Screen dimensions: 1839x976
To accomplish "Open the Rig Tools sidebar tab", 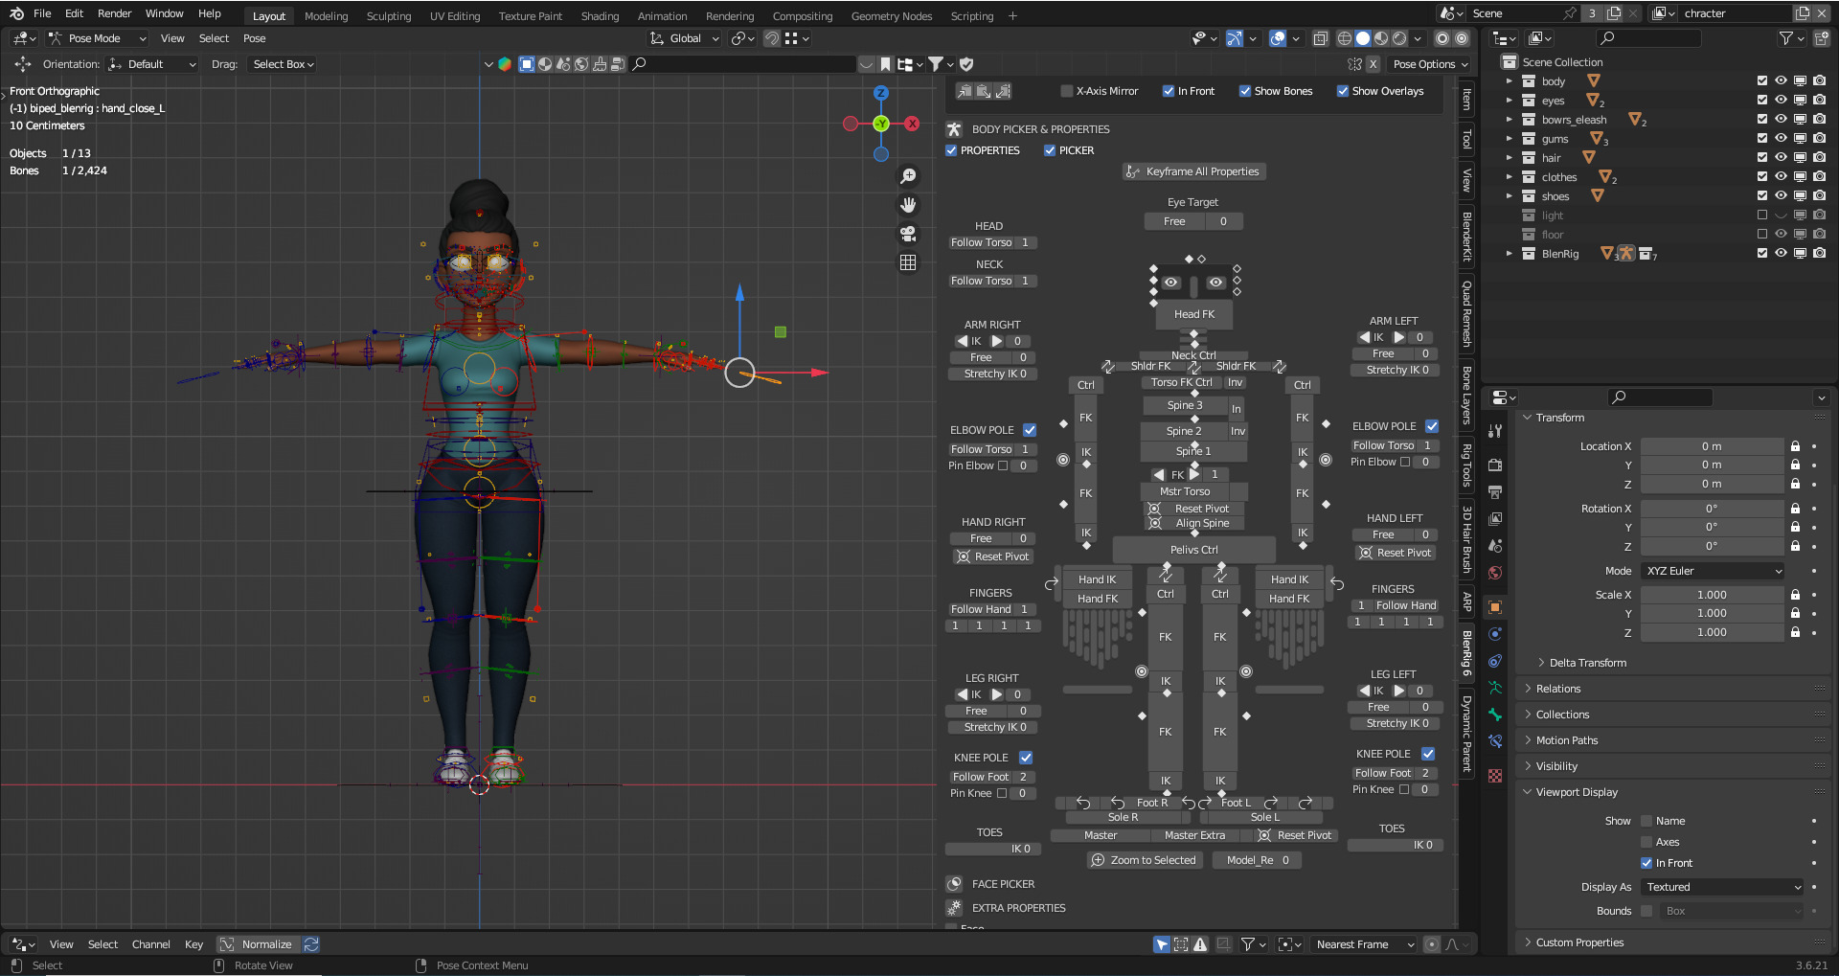I will tap(1466, 465).
